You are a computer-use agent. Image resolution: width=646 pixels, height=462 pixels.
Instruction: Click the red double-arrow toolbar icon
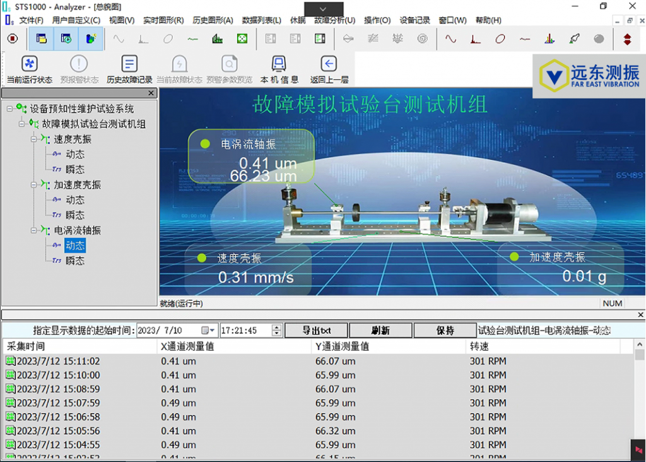coord(627,39)
